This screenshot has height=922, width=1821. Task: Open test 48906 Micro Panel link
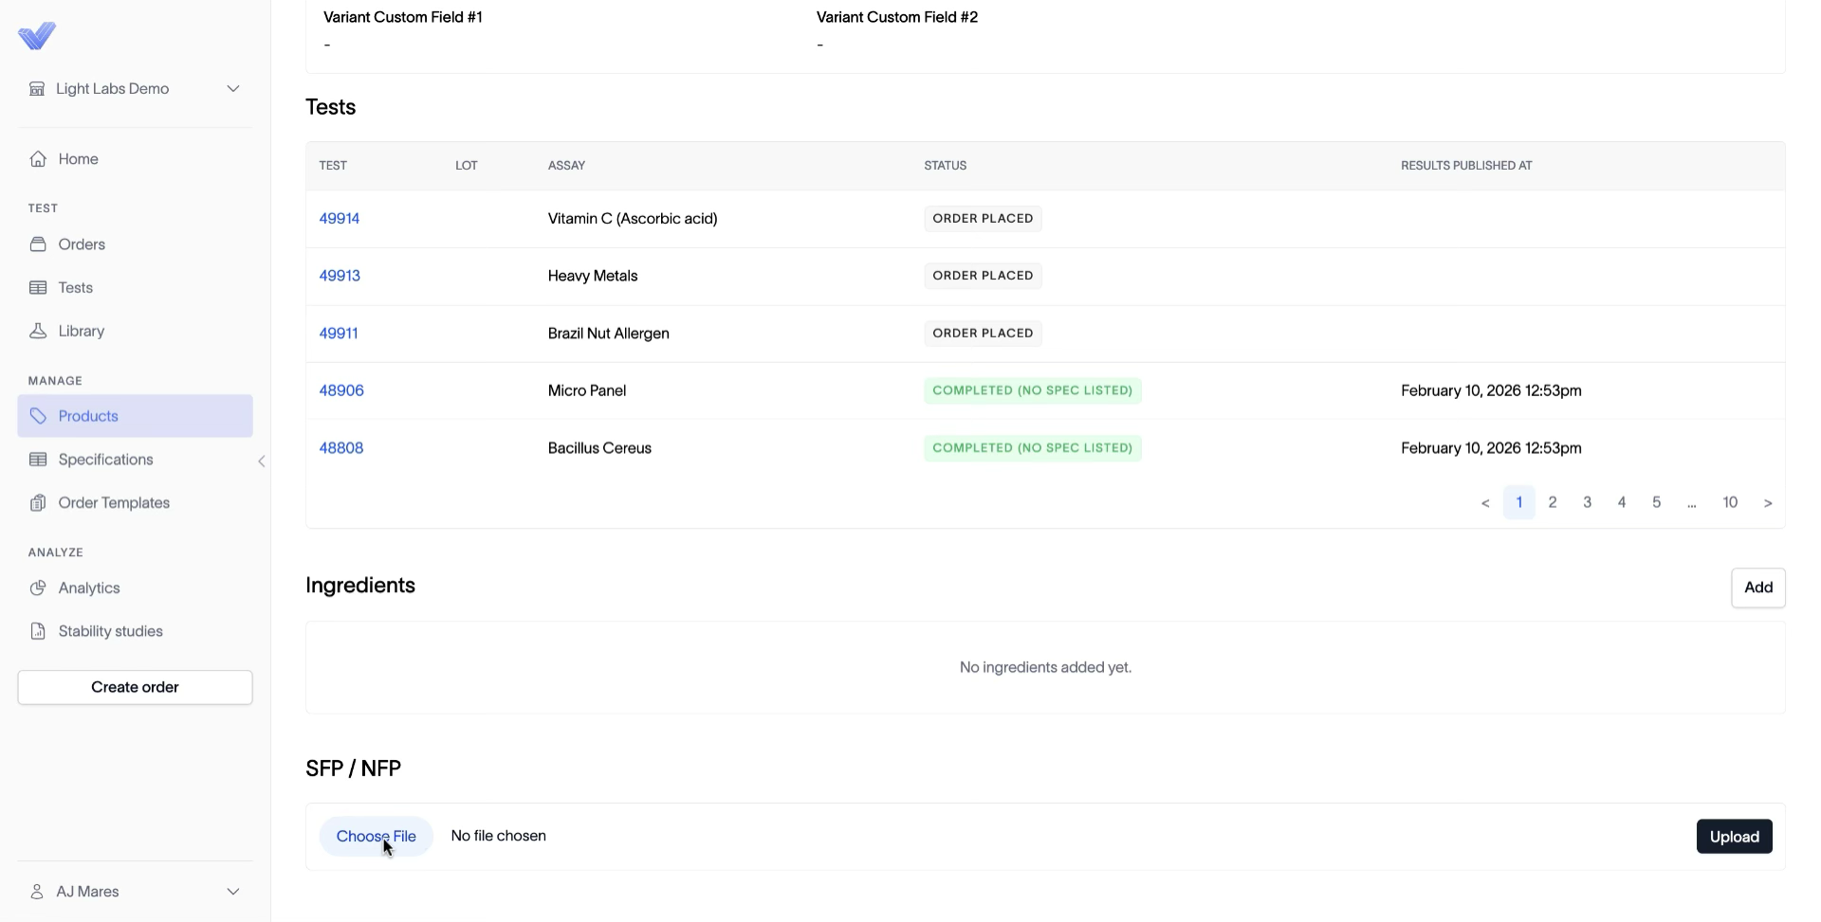(x=341, y=390)
